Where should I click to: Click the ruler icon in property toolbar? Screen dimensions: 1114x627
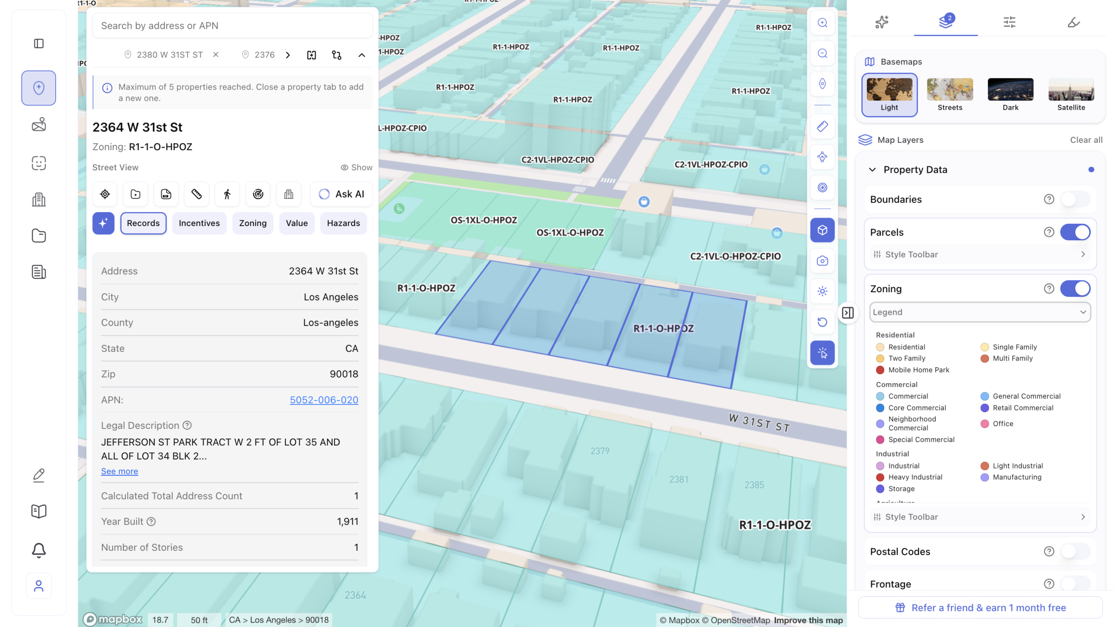[x=196, y=194]
